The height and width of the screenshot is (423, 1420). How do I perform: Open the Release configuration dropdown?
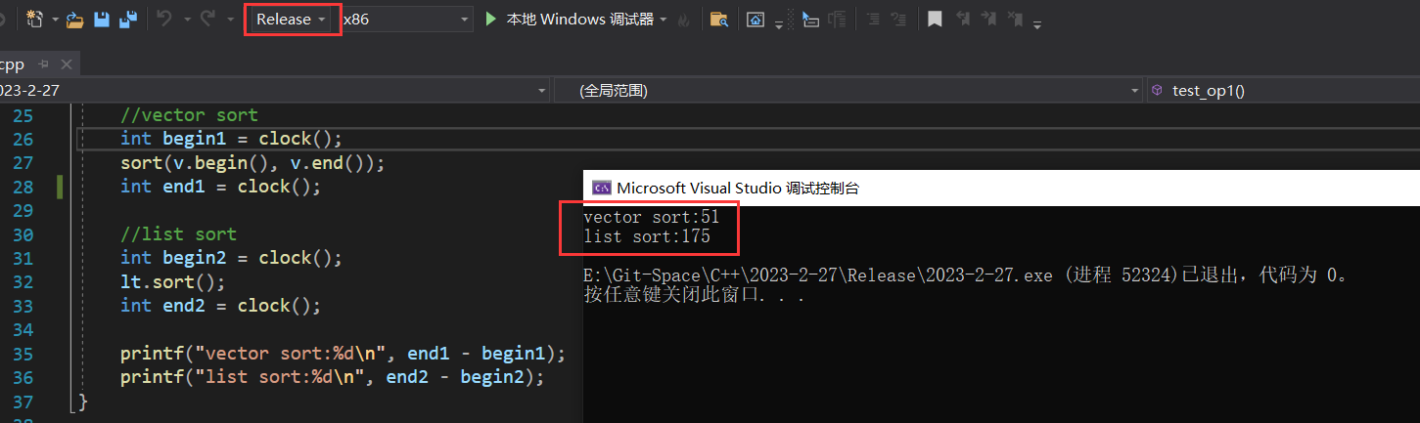292,20
